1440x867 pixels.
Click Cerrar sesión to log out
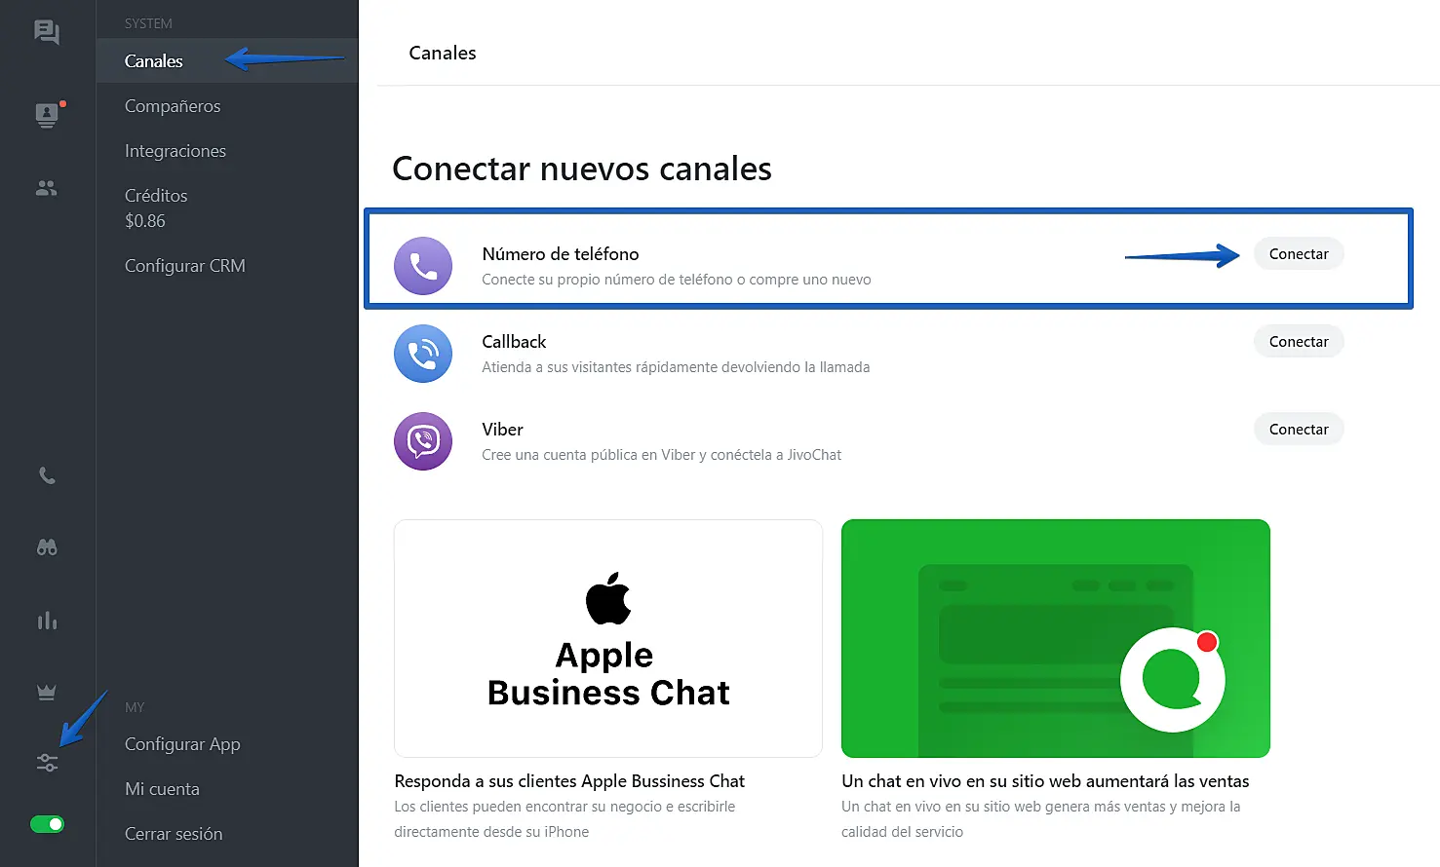point(174,834)
